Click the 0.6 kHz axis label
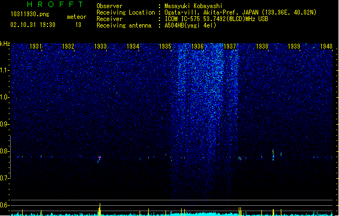This screenshot has height=216, width=339. pos(5,205)
